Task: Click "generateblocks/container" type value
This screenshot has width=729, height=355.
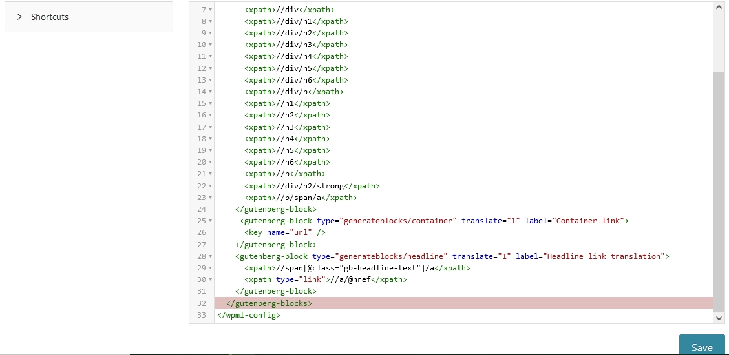Action: [399, 221]
